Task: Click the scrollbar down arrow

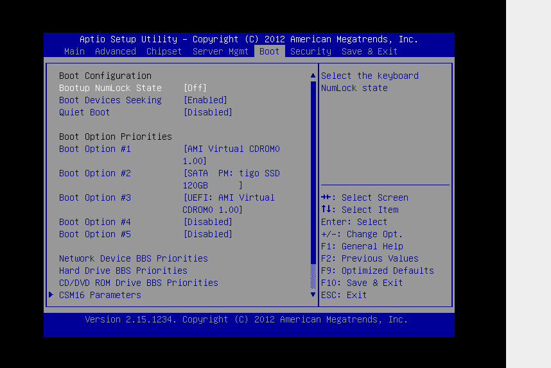Action: (313, 295)
